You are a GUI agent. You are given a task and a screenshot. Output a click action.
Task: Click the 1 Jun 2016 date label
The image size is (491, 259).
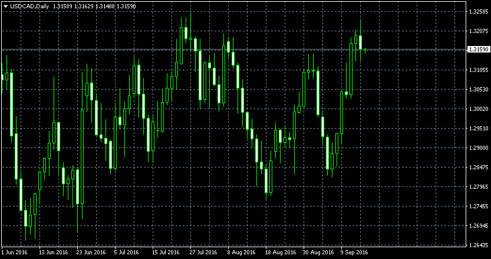14,252
